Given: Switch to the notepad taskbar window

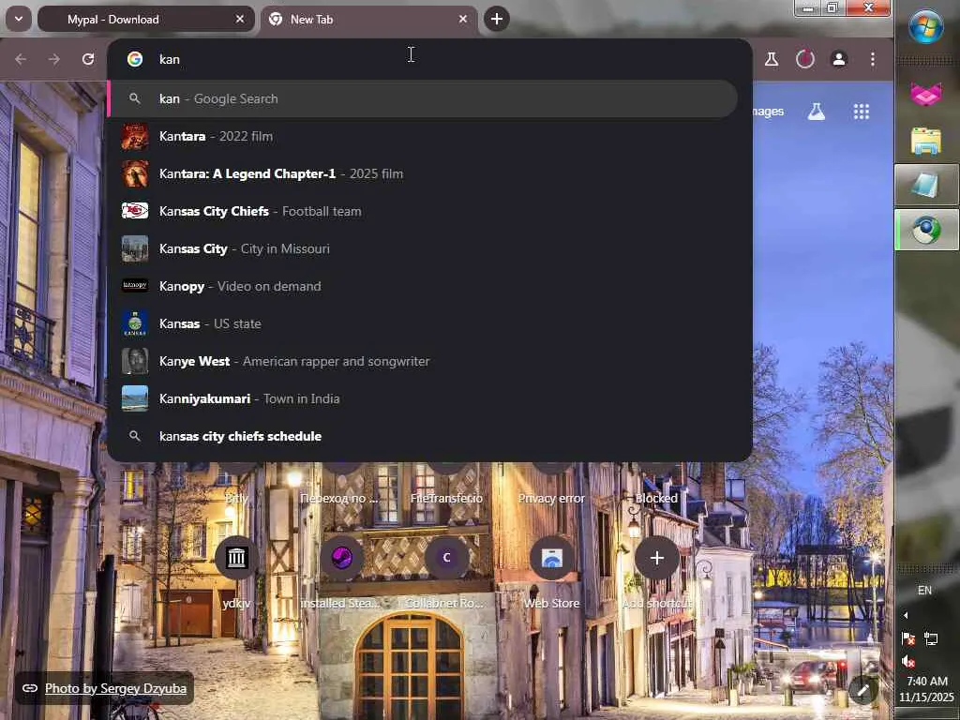Looking at the screenshot, I should pos(926,185).
